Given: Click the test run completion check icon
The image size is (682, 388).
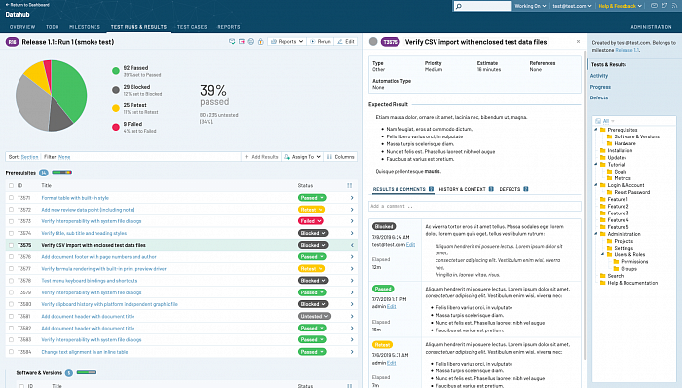Looking at the screenshot, I should (232, 41).
